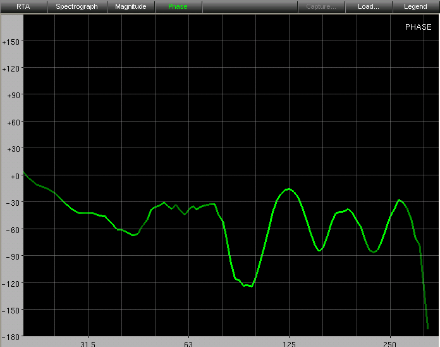Click the 250 frequency axis label
This screenshot has width=440, height=347.
tap(390, 344)
